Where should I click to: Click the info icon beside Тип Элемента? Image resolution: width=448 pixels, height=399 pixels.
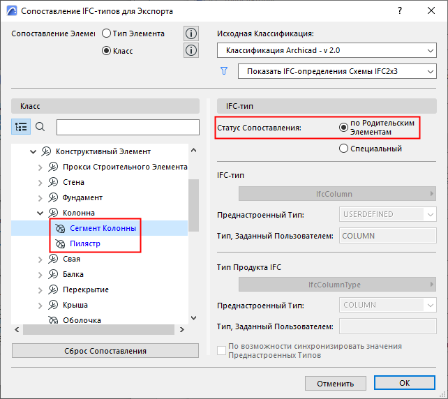(191, 33)
